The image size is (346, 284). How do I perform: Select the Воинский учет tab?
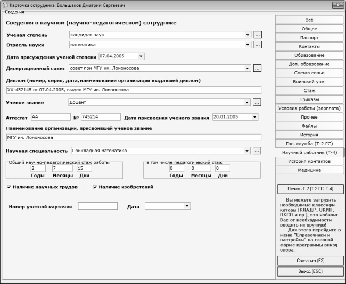[x=309, y=82]
